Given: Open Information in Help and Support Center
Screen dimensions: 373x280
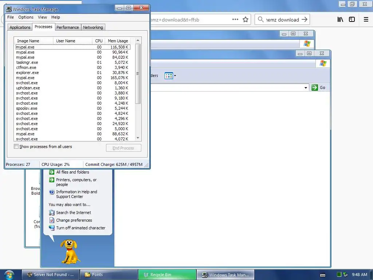Looking at the screenshot, I should tap(76, 194).
